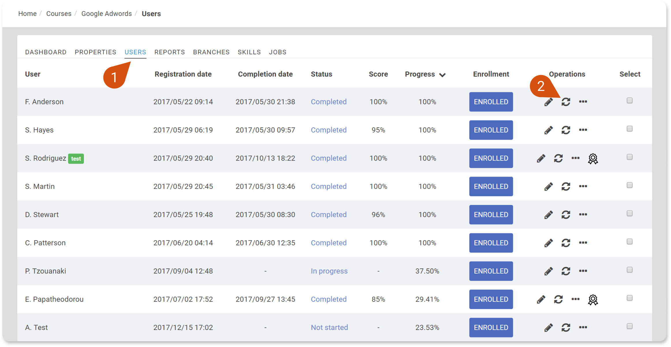This screenshot has height=347, width=671.
Task: Edit P. Tzouanaki's enrollment with pencil icon
Action: click(549, 272)
